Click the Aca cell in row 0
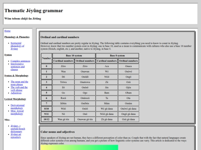The width and height of the screenshot is (201, 150). (x=107, y=66)
